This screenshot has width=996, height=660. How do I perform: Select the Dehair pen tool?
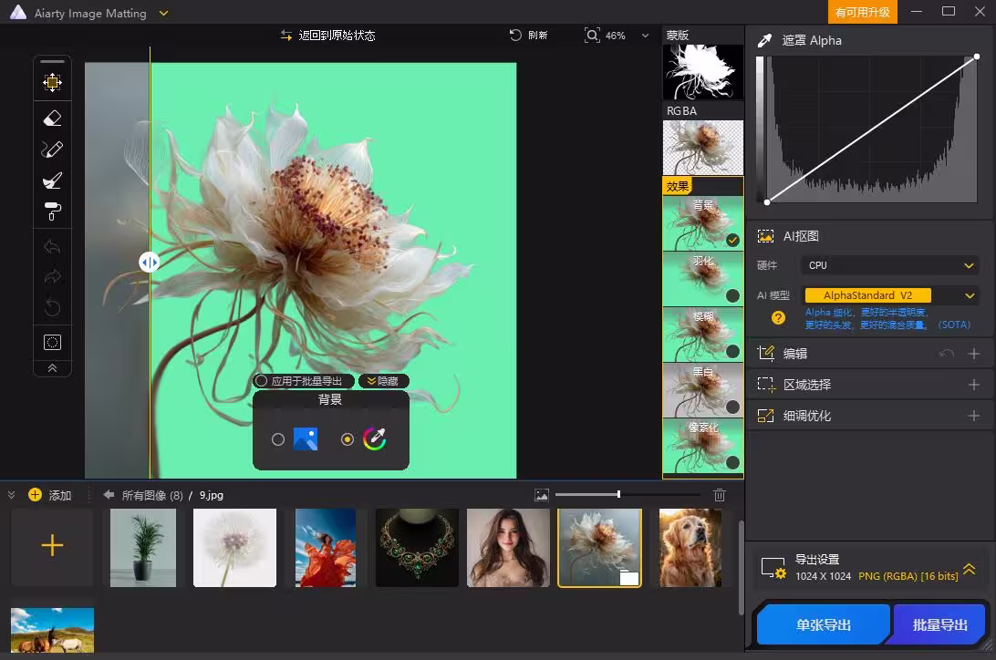coord(52,149)
